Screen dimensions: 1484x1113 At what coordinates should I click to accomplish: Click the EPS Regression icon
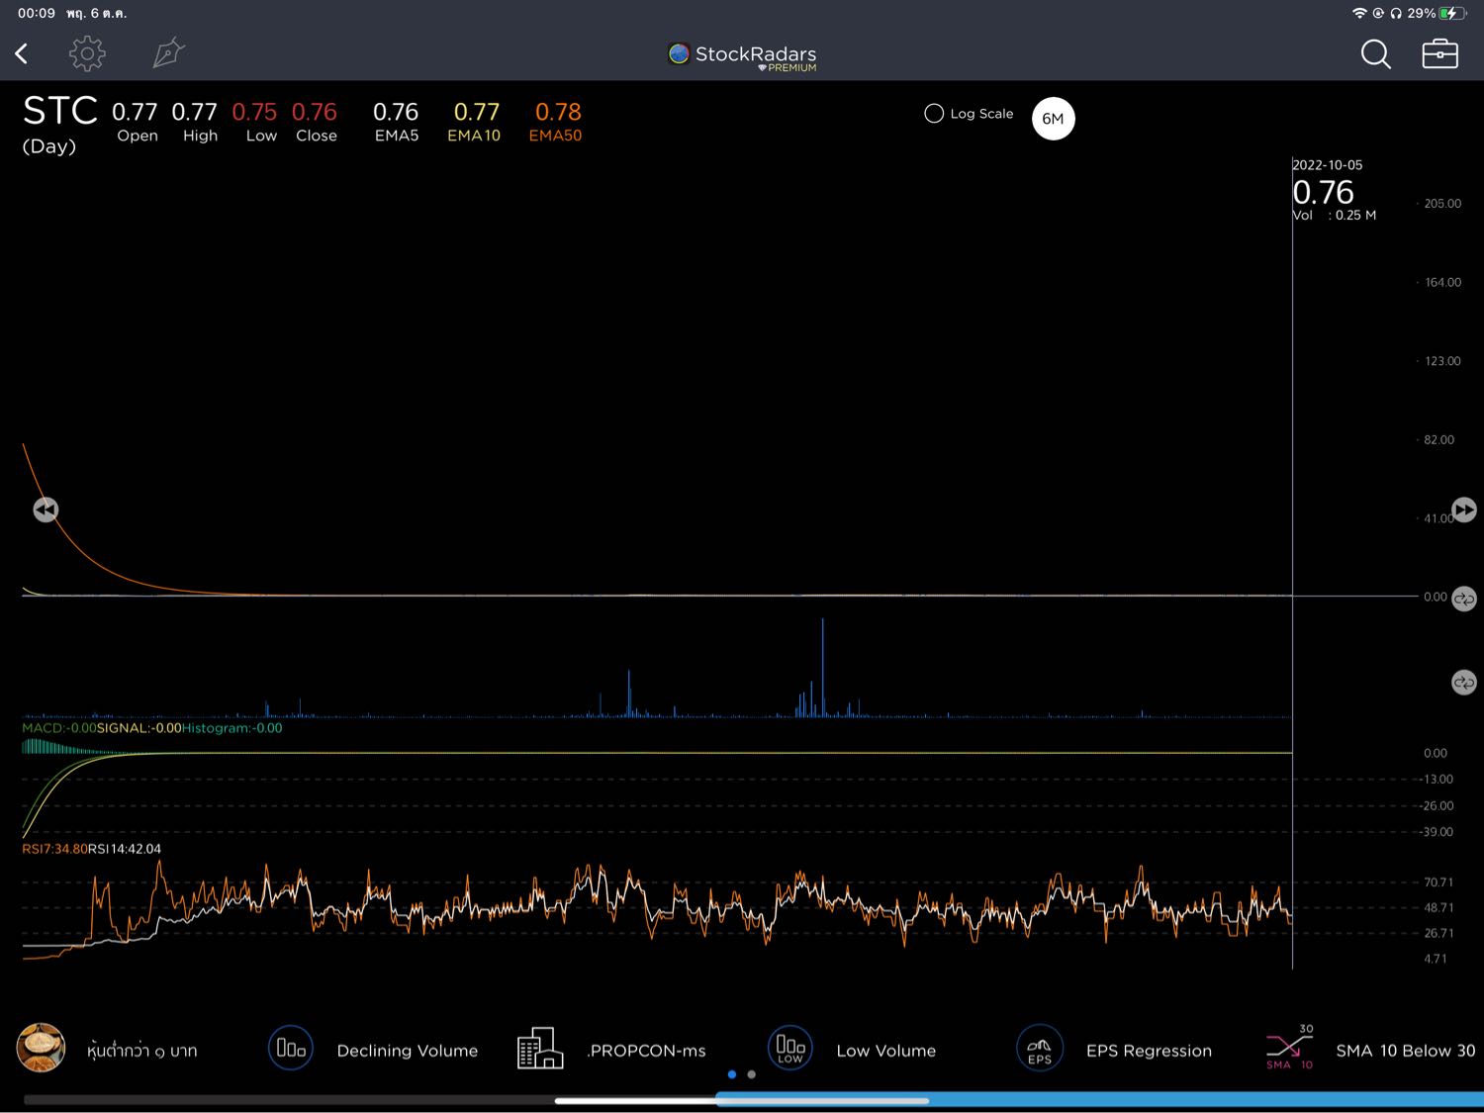tap(1040, 1048)
